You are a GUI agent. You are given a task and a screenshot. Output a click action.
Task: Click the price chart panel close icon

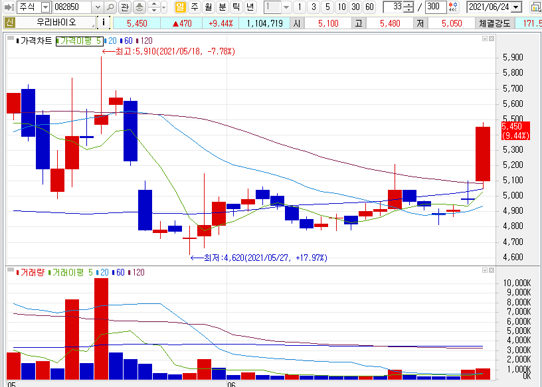(492, 39)
